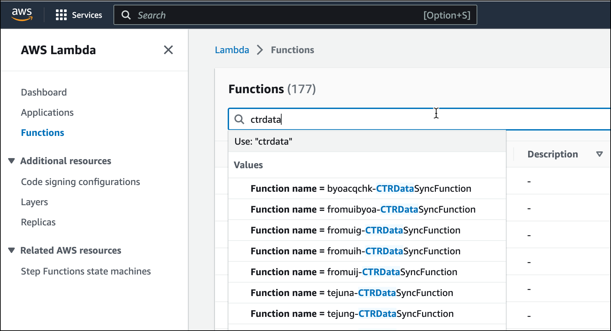Select fromuig-CTRDataSyncFunction suggestion
The image size is (611, 331).
(367, 230)
